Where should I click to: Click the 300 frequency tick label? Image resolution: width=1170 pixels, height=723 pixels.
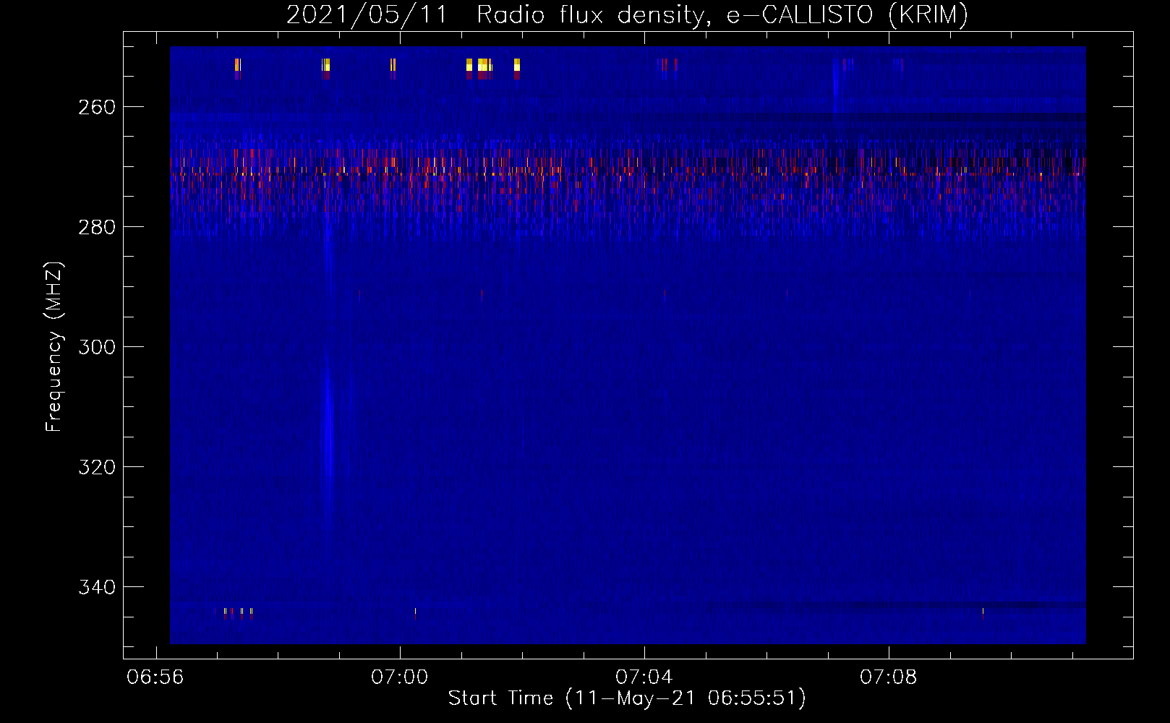[97, 347]
